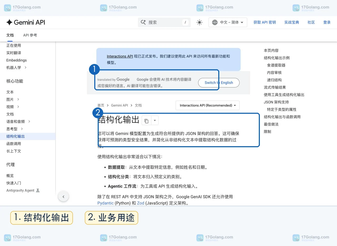This screenshot has width=337, height=246.
Task: Click the 正在使用 sidebar item
Action: [14, 46]
